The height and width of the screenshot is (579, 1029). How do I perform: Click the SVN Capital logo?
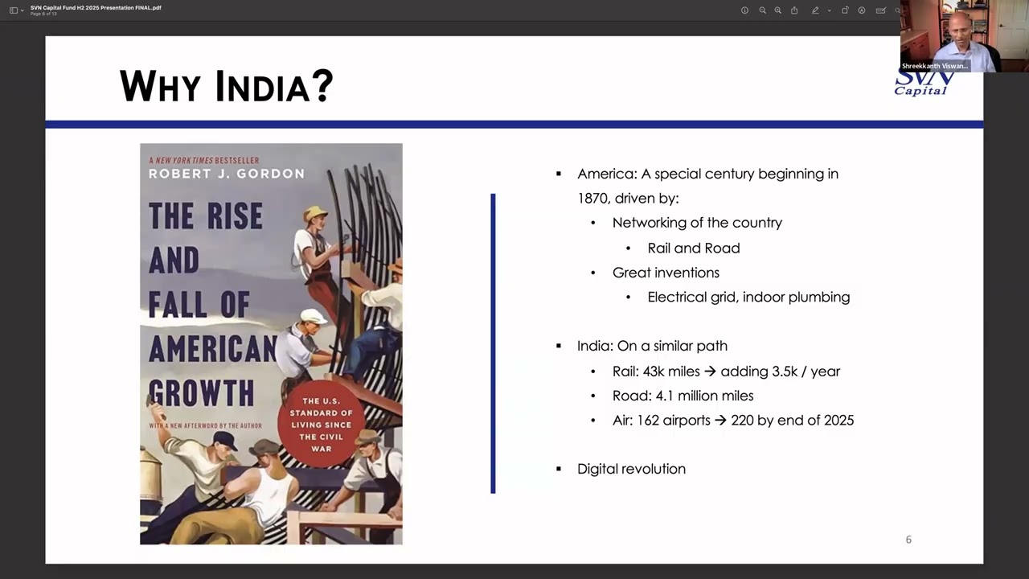[923, 84]
